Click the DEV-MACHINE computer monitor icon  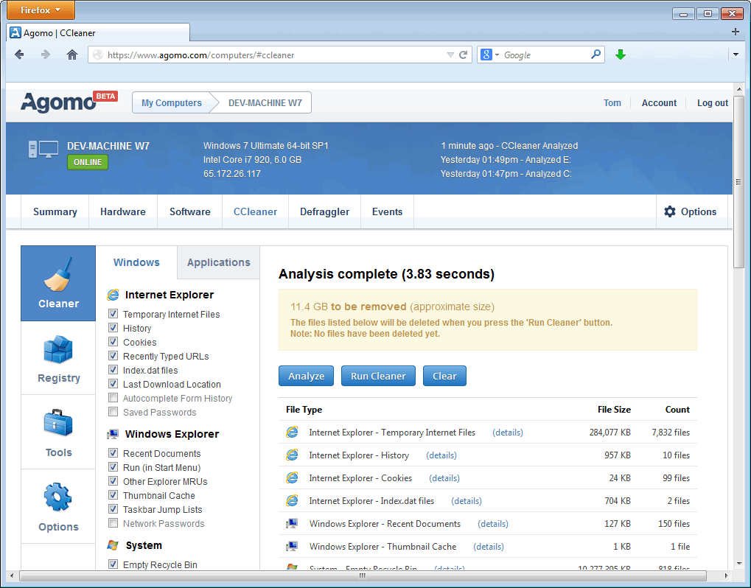(x=43, y=150)
